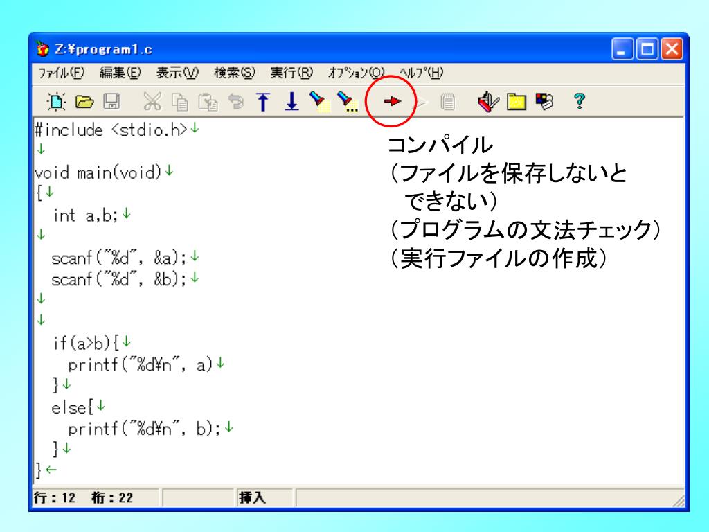
Task: Click the Save floppy disk icon
Action: (x=111, y=101)
